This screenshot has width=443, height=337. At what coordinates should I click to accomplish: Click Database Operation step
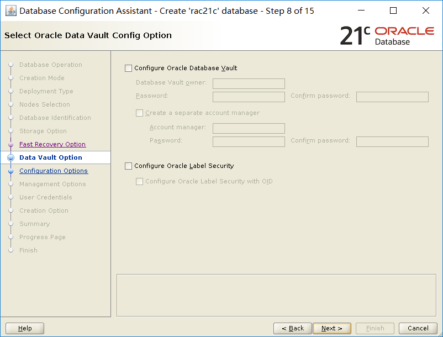51,65
